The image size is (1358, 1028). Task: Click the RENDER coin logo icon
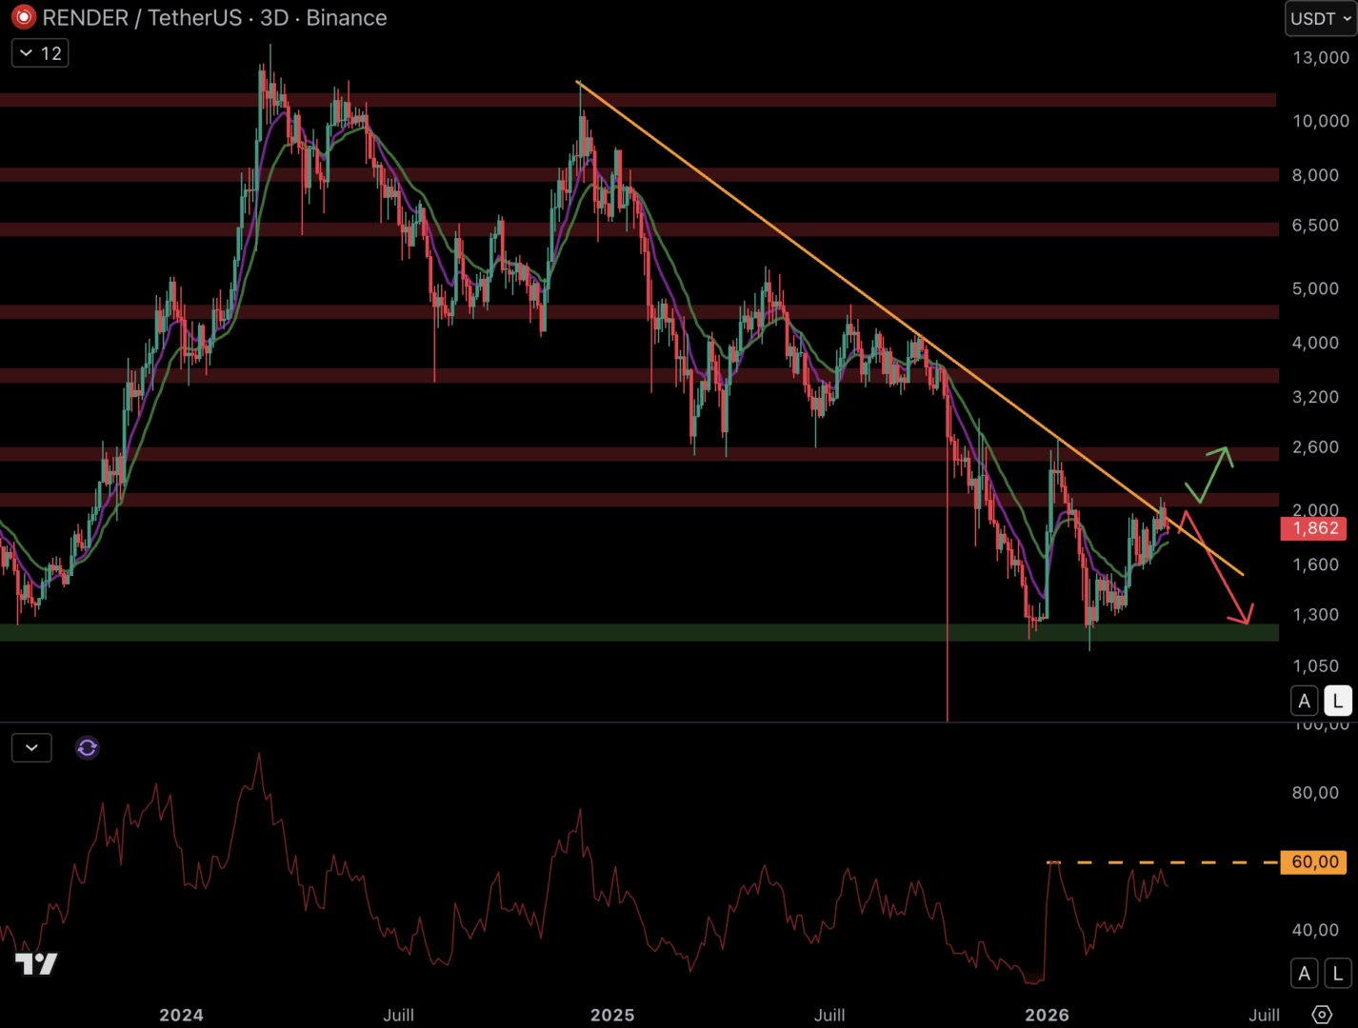(23, 17)
